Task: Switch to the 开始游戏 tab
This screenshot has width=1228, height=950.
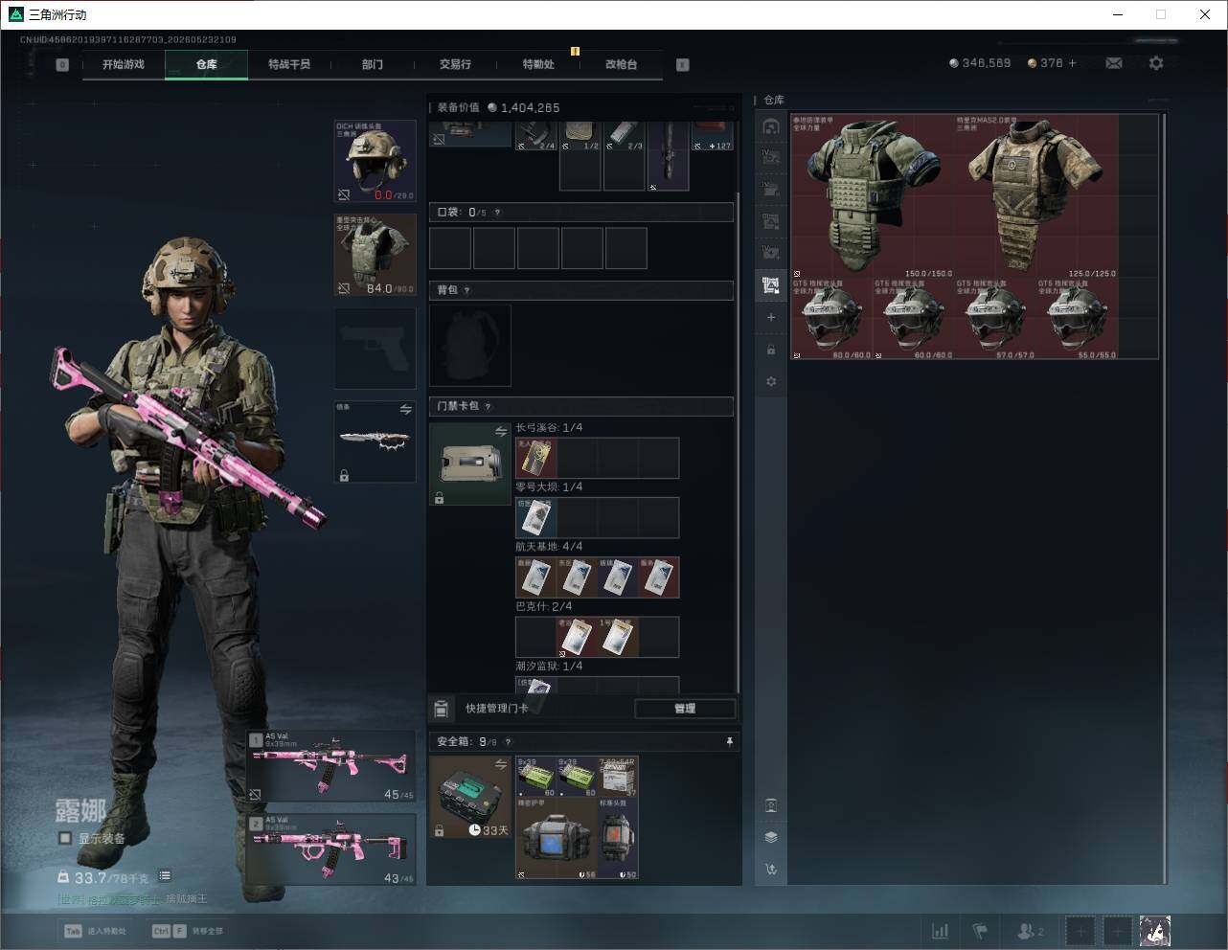Action: coord(124,64)
